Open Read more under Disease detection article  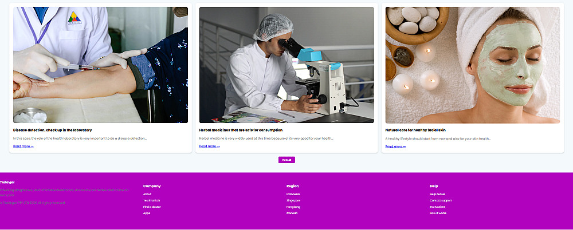23,146
